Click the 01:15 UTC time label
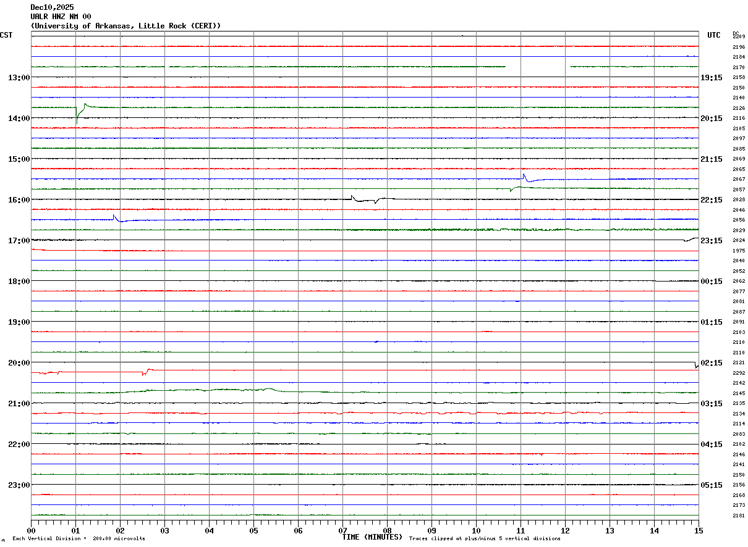The image size is (748, 547). pos(711,322)
